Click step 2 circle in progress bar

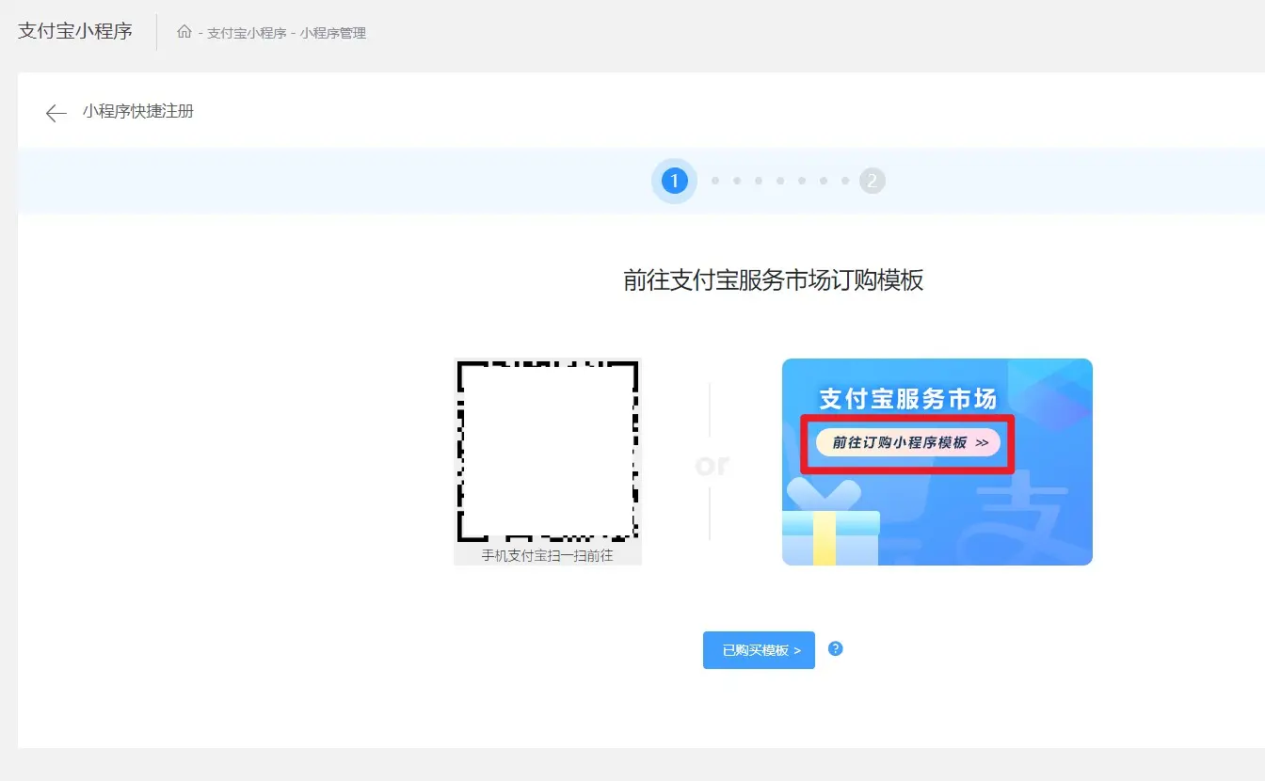872,181
